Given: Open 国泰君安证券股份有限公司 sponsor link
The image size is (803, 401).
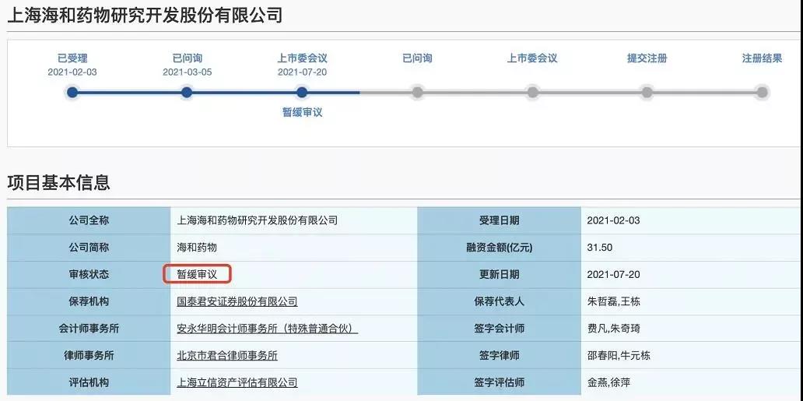Looking at the screenshot, I should (237, 301).
